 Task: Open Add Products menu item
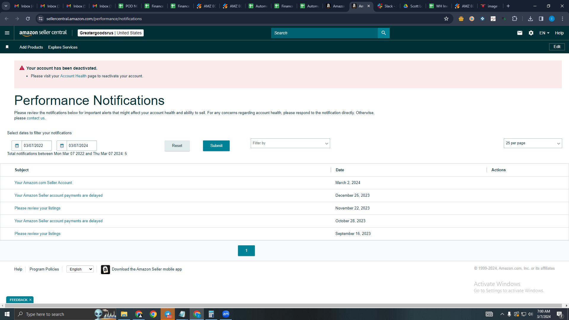(31, 47)
